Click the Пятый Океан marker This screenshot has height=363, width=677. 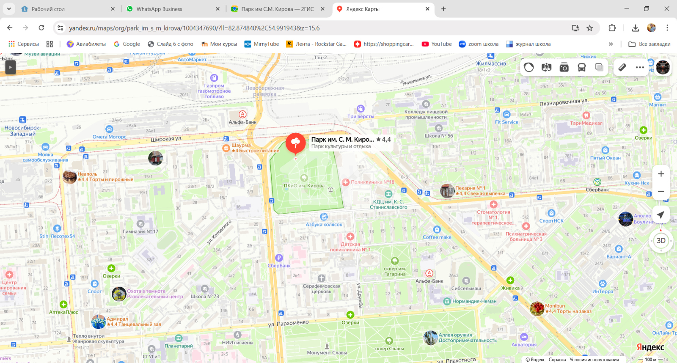pyautogui.click(x=605, y=150)
